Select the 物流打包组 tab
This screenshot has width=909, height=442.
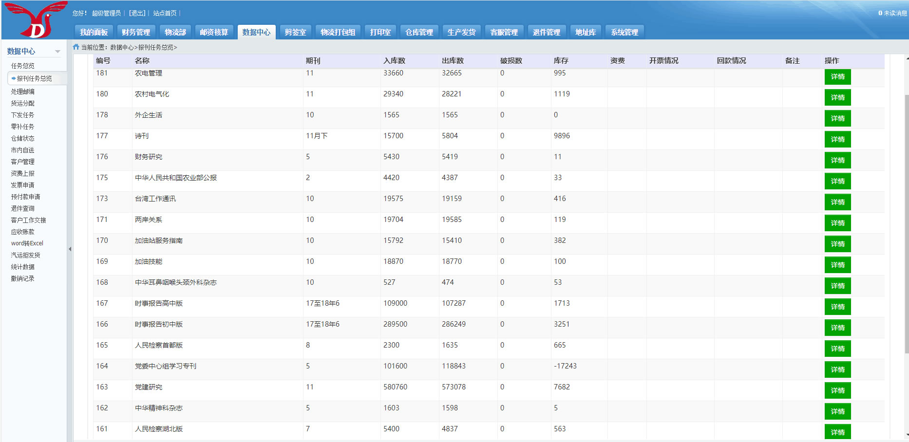pyautogui.click(x=338, y=32)
